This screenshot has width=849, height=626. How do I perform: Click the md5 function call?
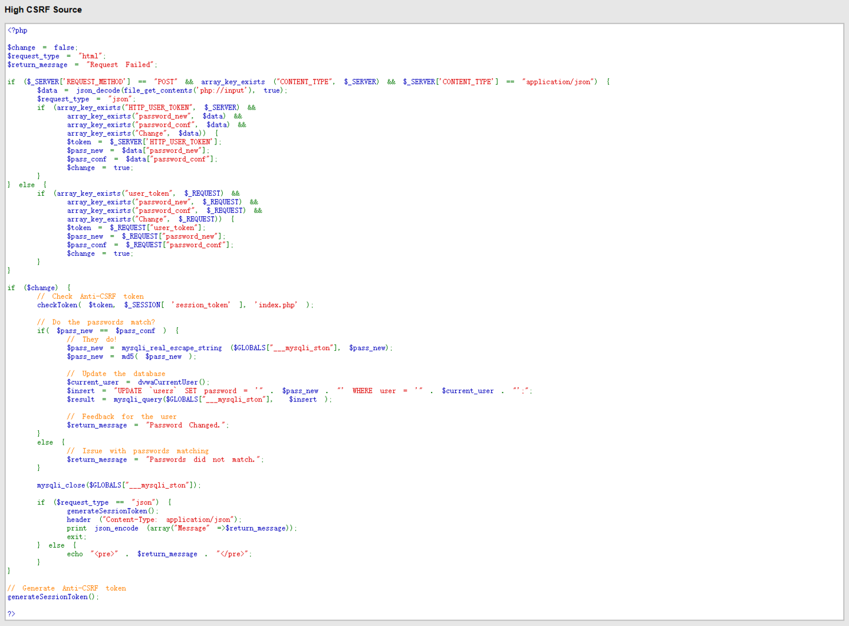(x=128, y=357)
